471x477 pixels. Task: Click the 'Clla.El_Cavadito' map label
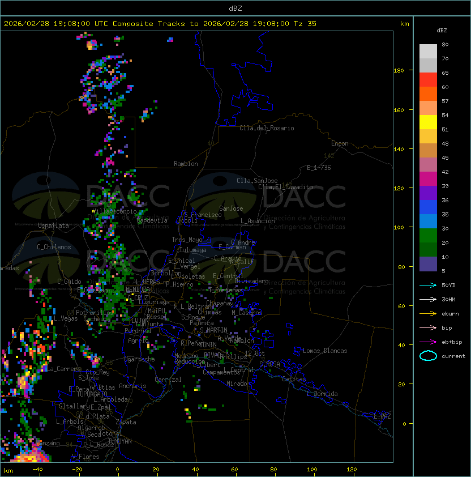click(x=285, y=187)
